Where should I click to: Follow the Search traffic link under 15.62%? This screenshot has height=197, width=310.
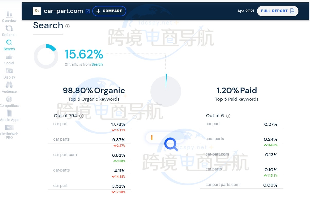(97, 64)
